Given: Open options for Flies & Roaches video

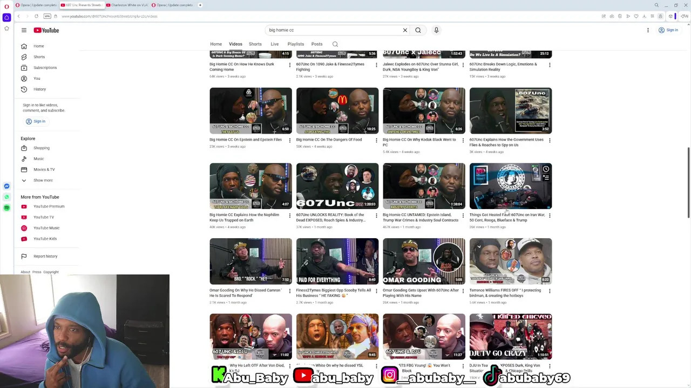Looking at the screenshot, I should (x=550, y=140).
